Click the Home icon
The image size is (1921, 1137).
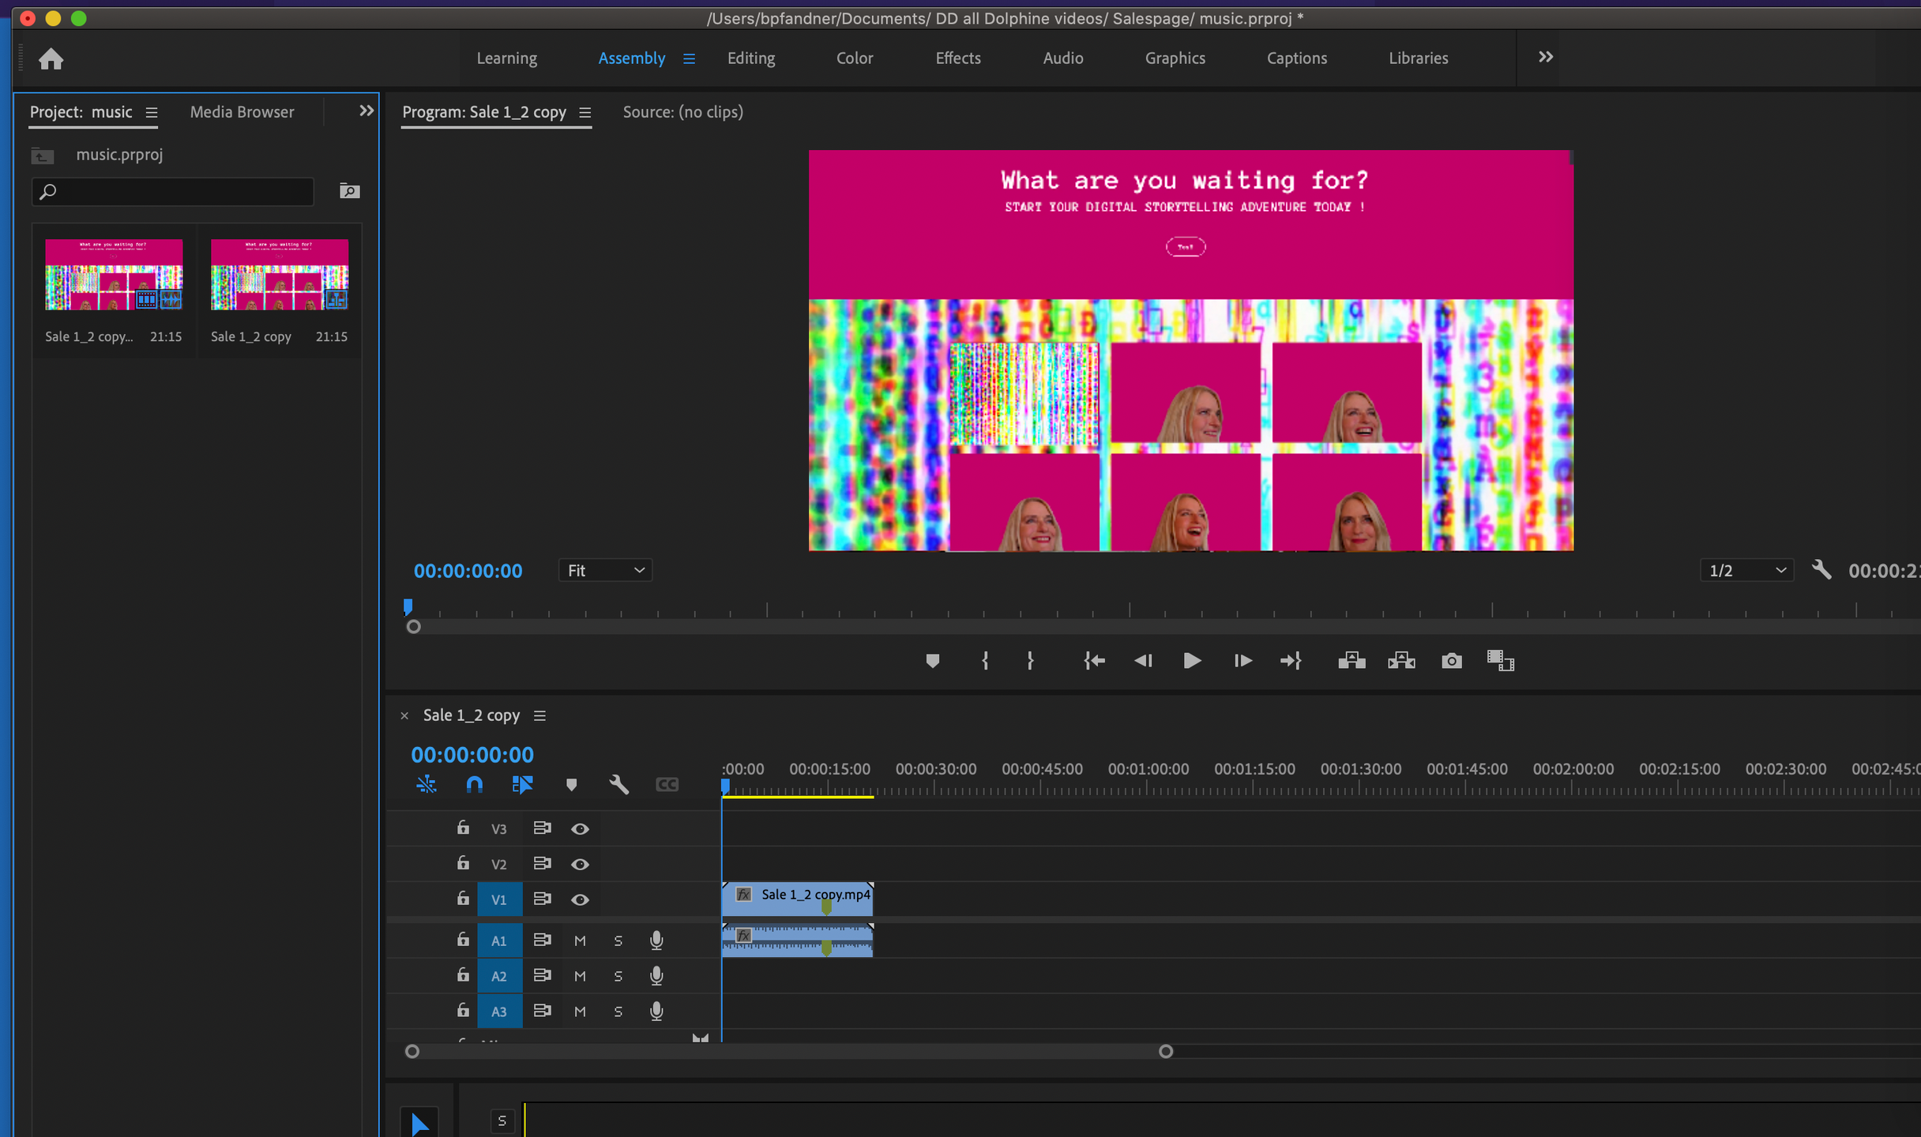(51, 59)
